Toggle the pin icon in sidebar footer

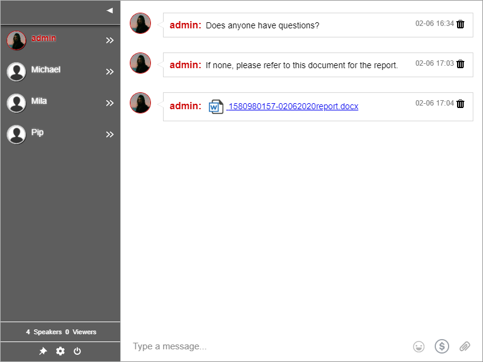43,351
